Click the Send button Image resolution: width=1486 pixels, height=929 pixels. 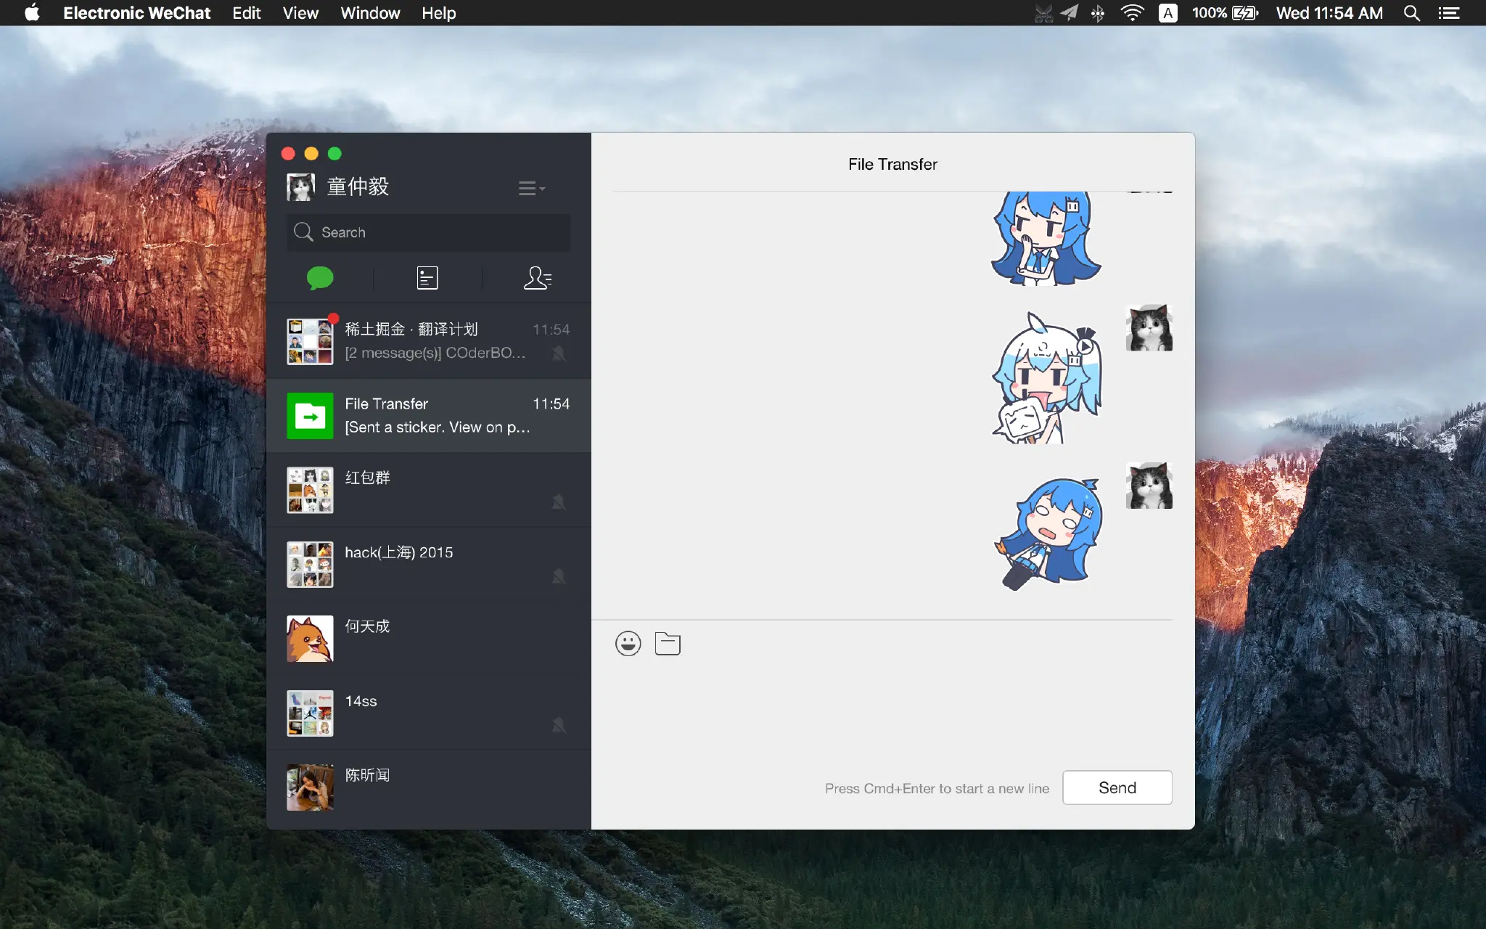click(x=1117, y=787)
